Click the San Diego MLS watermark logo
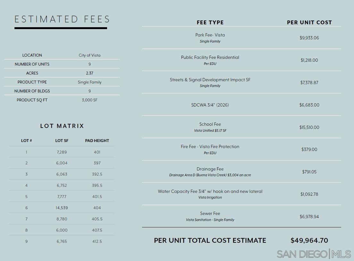Image resolution: width=354 pixels, height=261 pixels. pyautogui.click(x=314, y=254)
